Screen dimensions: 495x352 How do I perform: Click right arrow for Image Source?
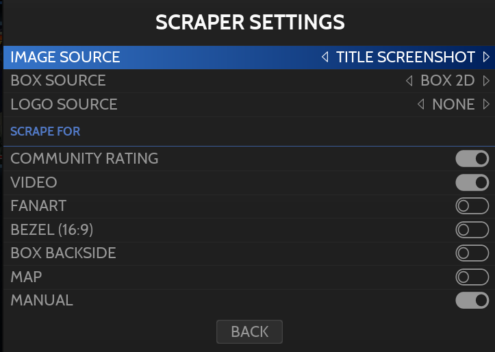tap(486, 58)
